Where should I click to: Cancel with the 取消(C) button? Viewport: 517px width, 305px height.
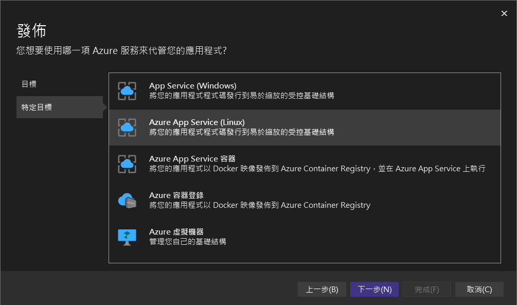479,290
